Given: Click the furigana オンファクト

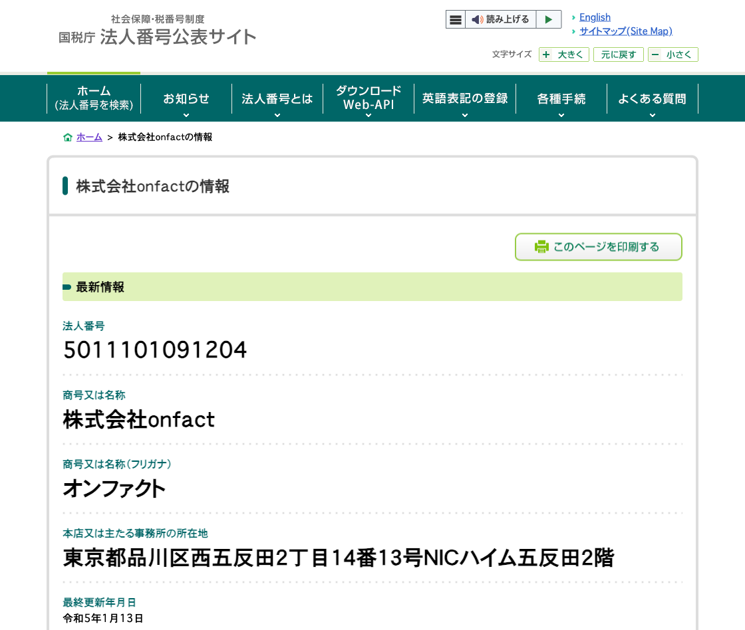Looking at the screenshot, I should (114, 488).
